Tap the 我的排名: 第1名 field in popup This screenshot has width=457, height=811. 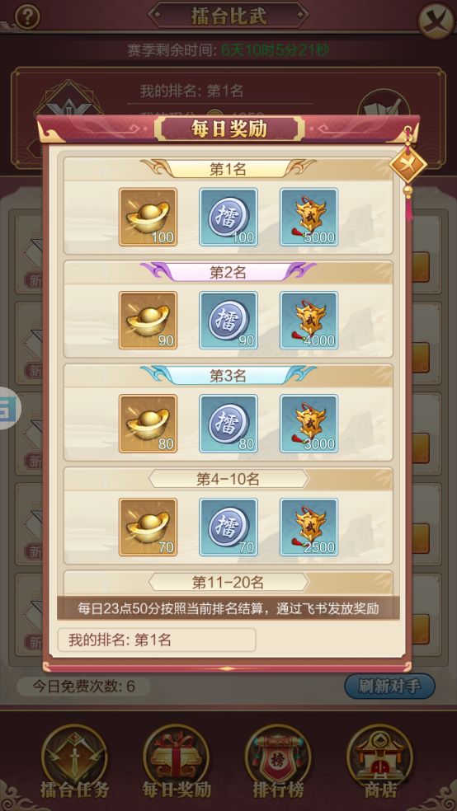157,640
